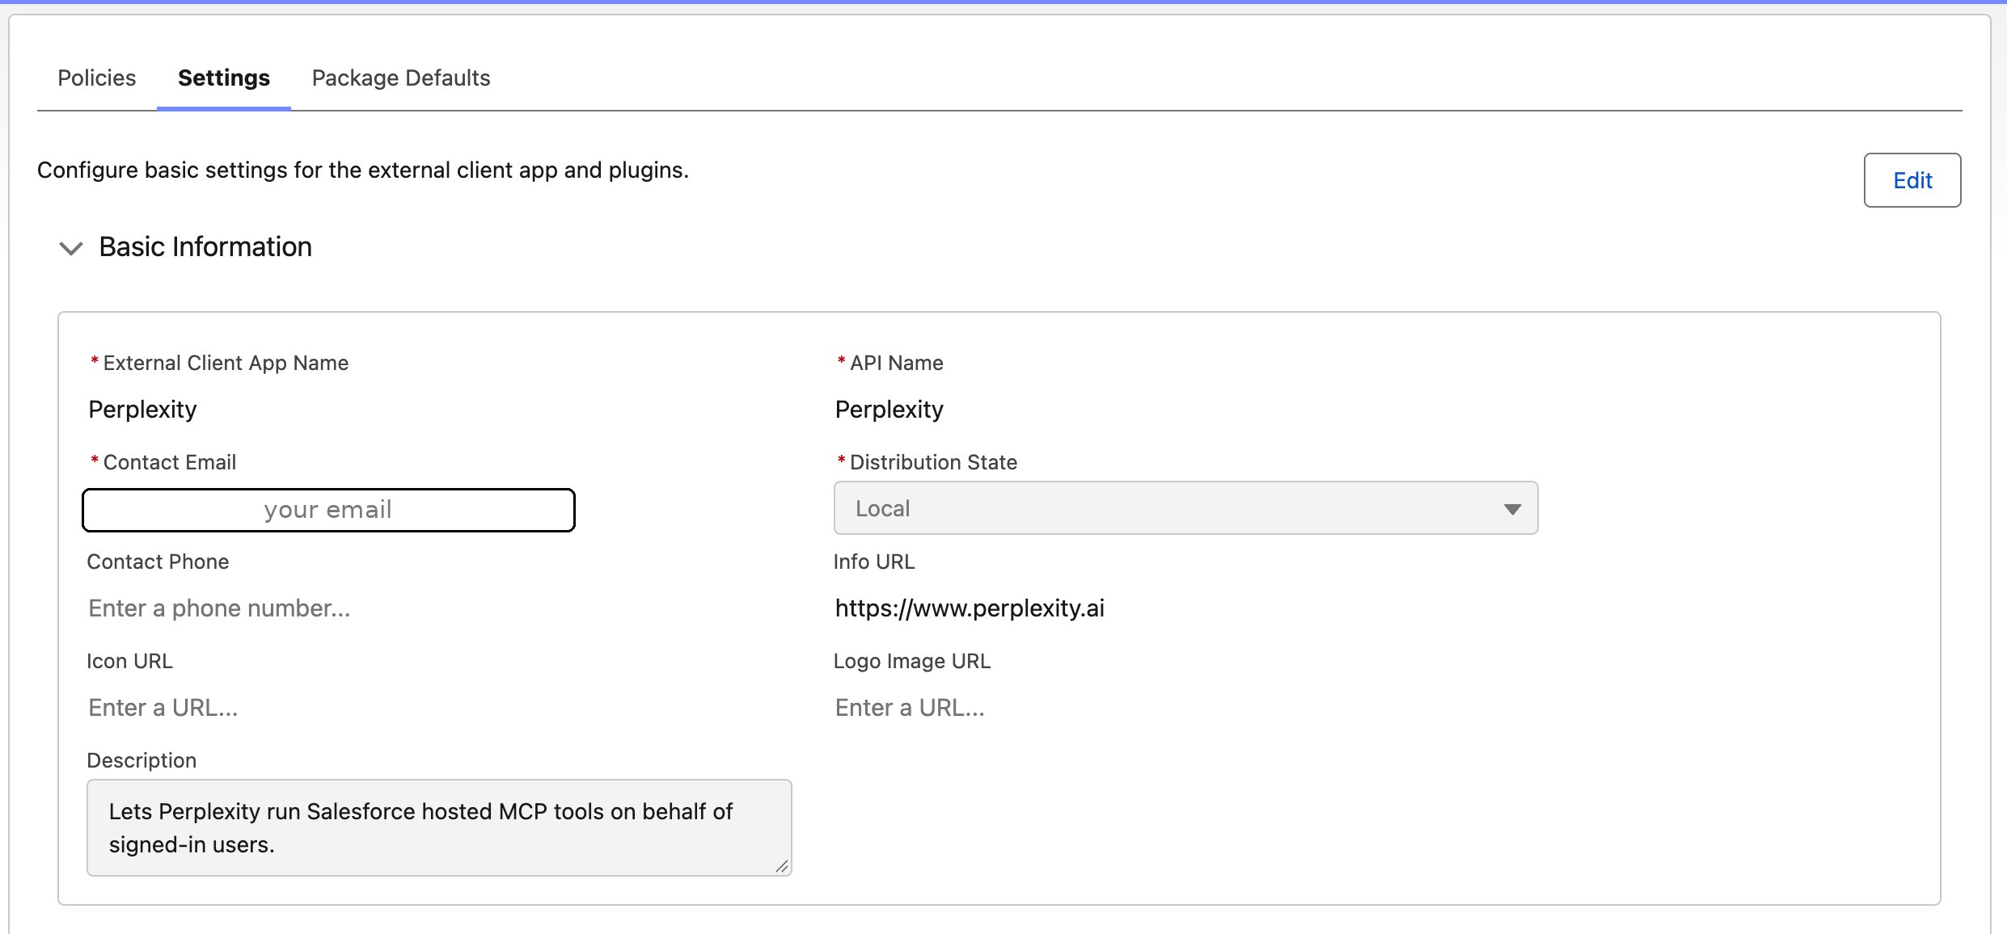
Task: Click the https://www.perplexity.ai Info URL value
Action: coord(970,608)
